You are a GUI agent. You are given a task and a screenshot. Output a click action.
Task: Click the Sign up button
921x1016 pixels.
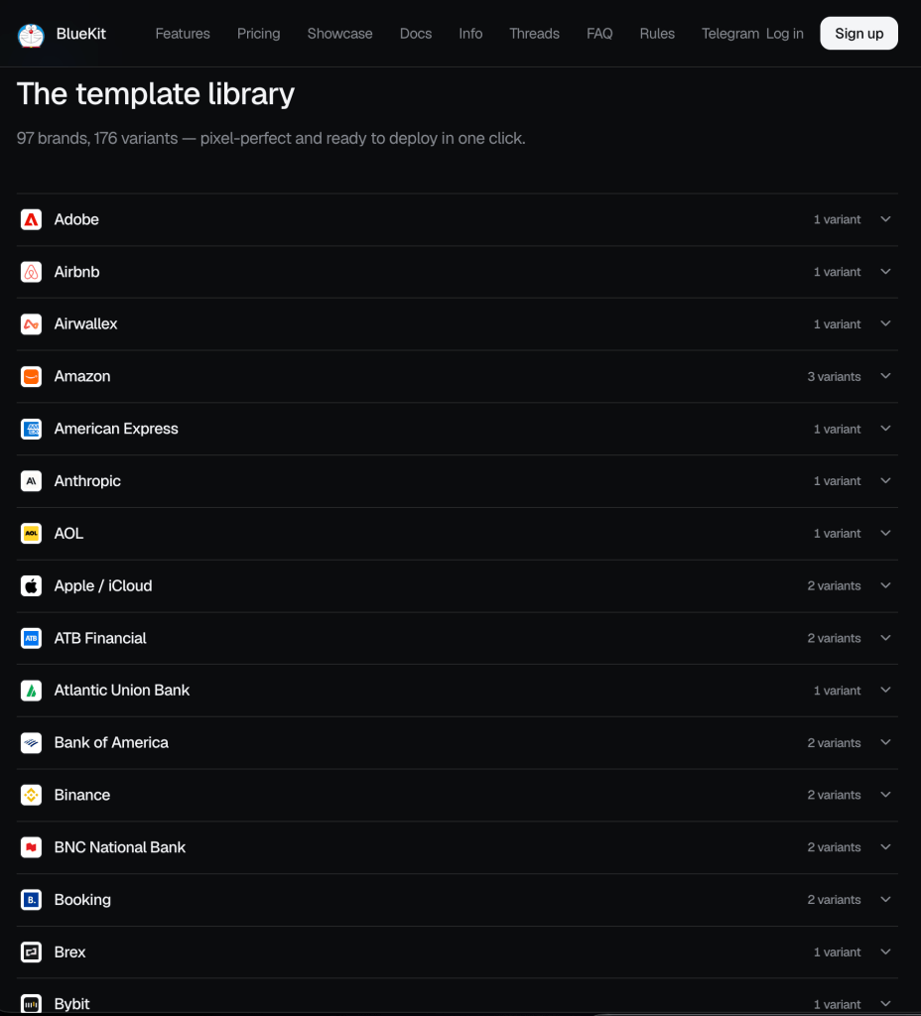tap(858, 34)
